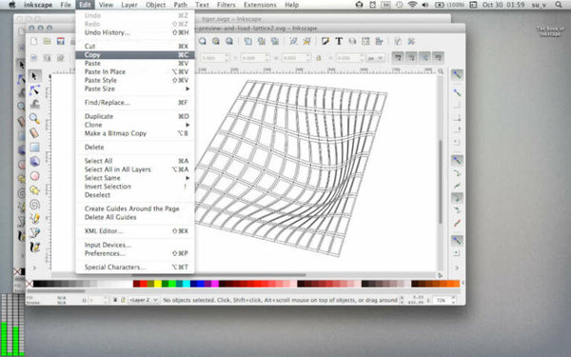Screen dimensions: 571x357
Task: Click the Wi-Fi icon in macOS menu bar
Action: [412, 5]
